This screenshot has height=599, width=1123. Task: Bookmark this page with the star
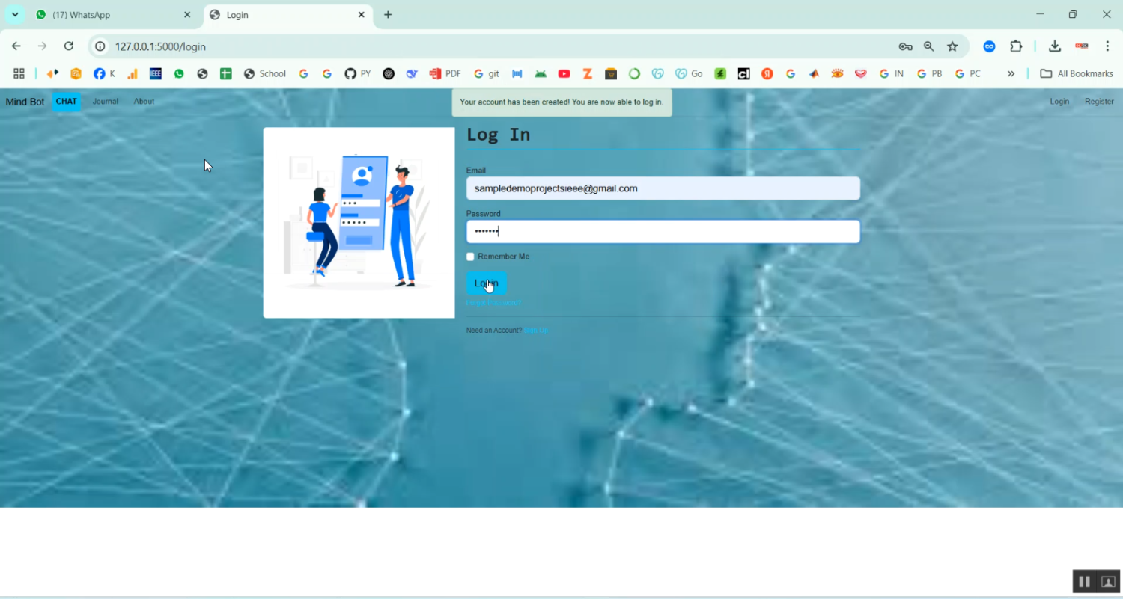(952, 46)
